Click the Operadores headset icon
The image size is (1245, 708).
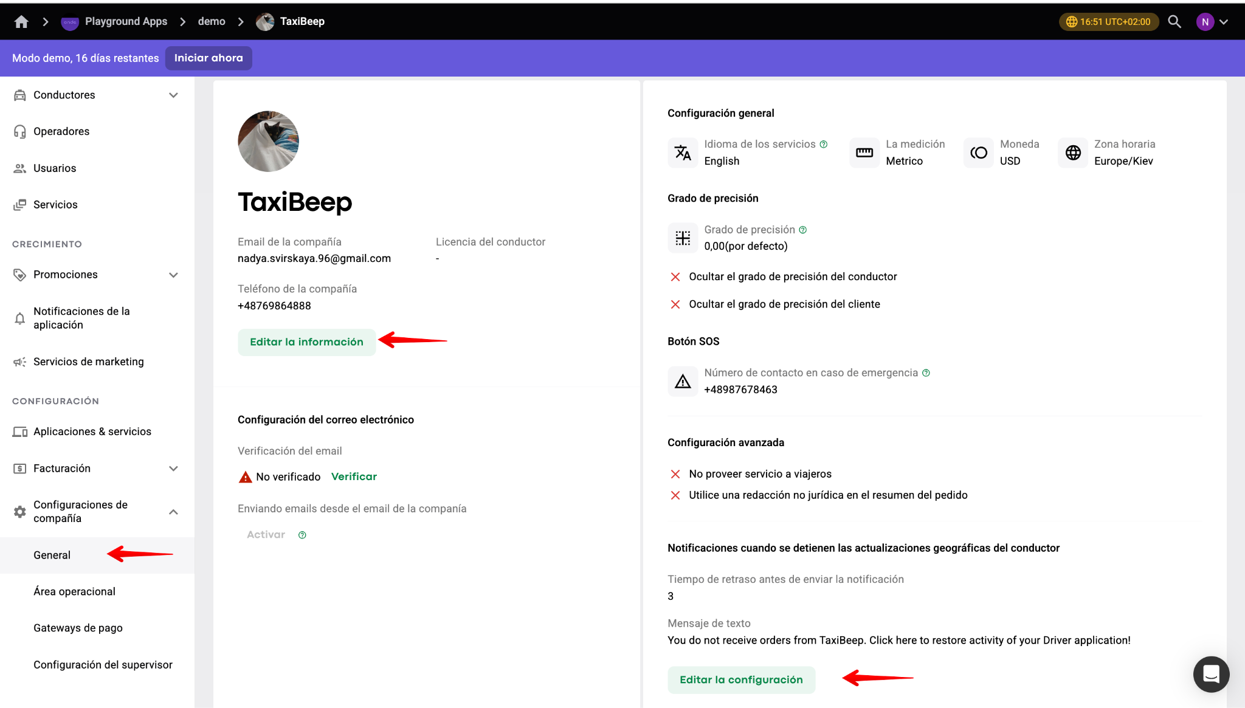pos(20,131)
